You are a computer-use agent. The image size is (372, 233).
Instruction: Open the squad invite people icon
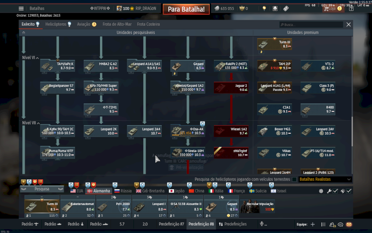[x=332, y=224]
